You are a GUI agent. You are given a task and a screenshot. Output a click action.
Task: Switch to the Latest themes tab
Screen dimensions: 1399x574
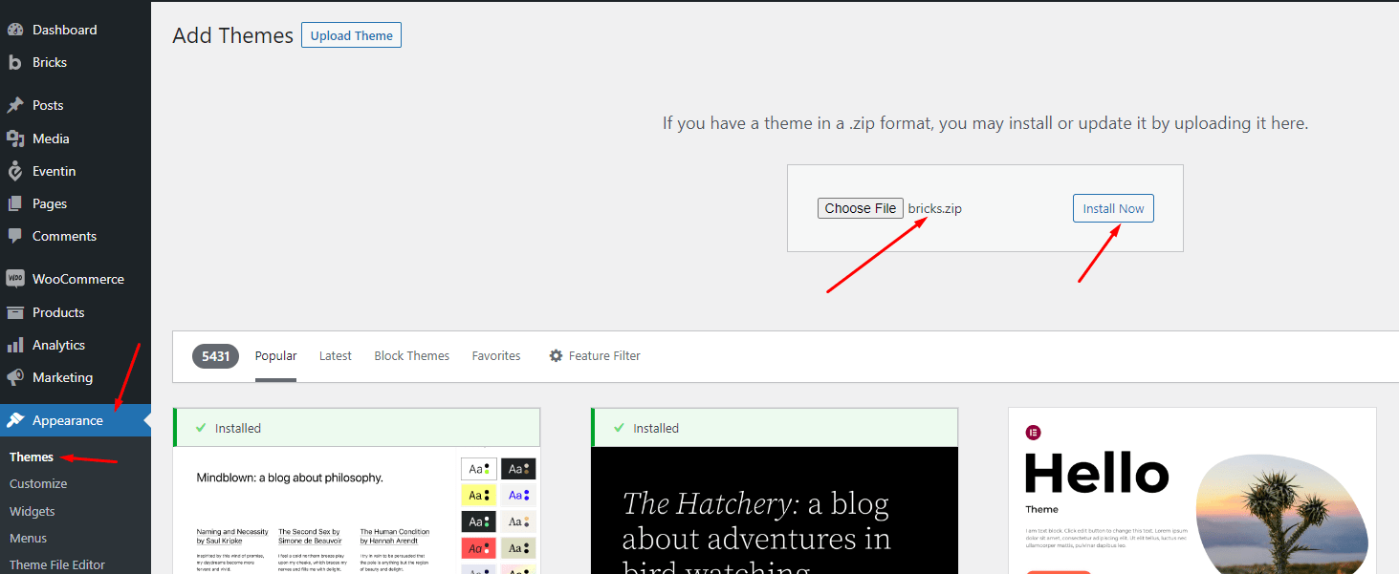pos(335,355)
